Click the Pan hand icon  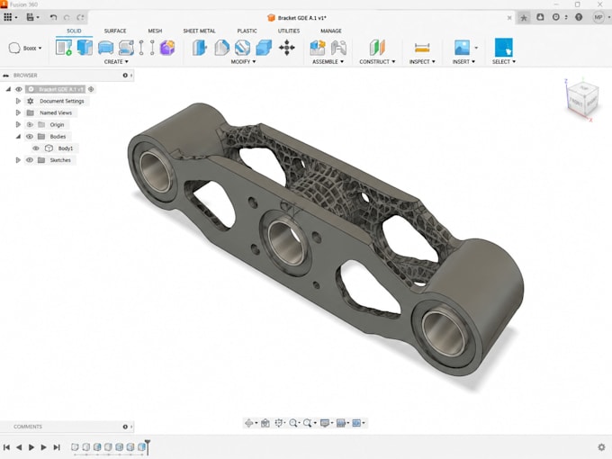pos(279,423)
